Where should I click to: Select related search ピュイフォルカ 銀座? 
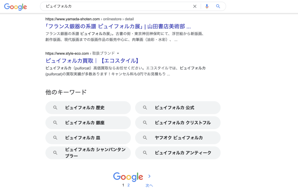coord(85,123)
